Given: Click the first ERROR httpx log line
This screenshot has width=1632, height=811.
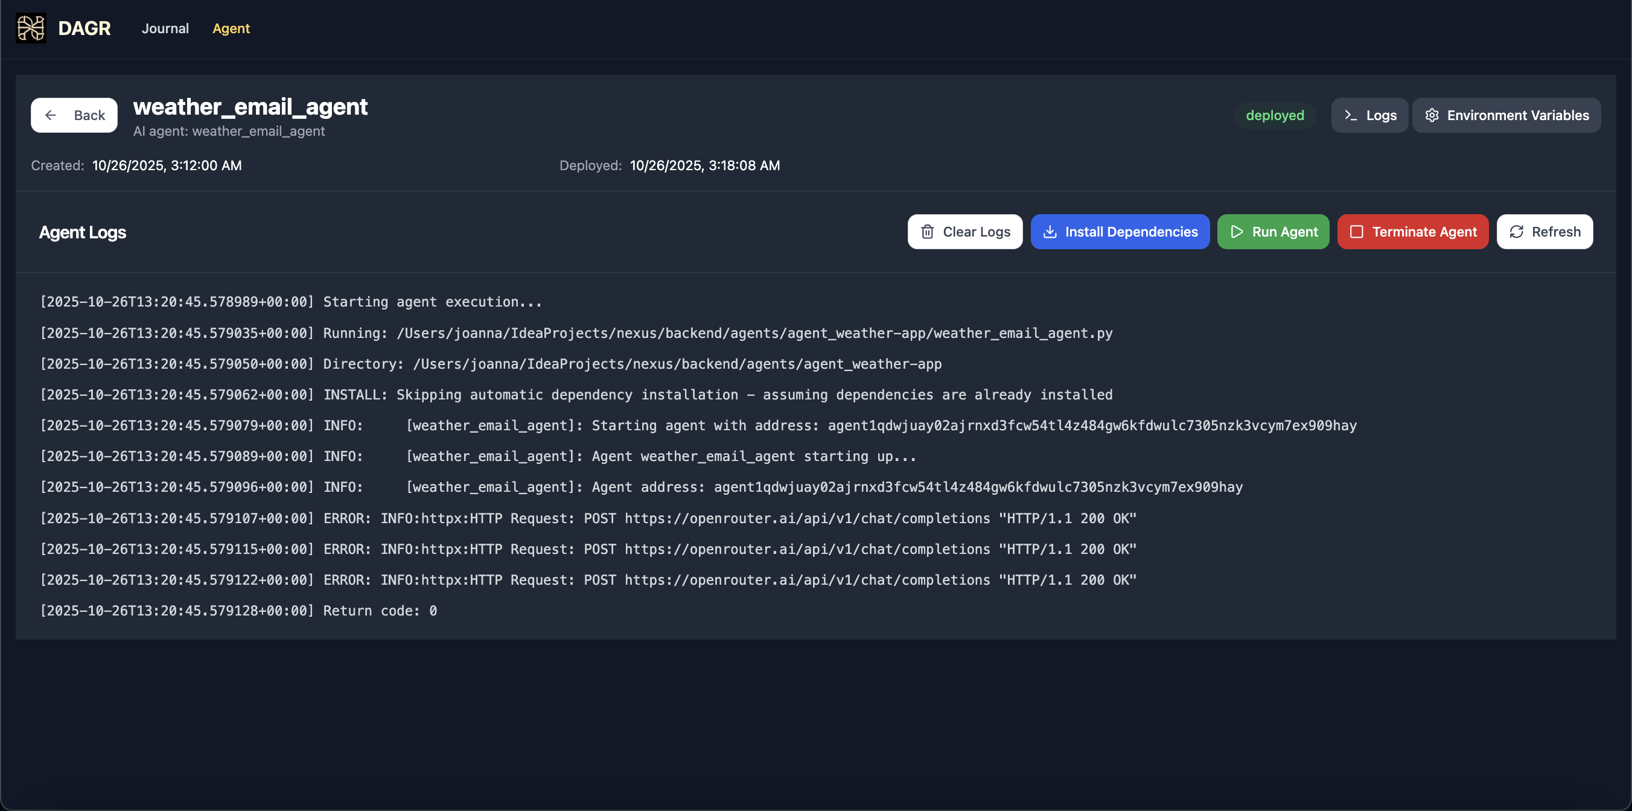Looking at the screenshot, I should [x=588, y=518].
